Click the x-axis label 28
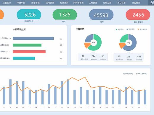 [126, 107]
